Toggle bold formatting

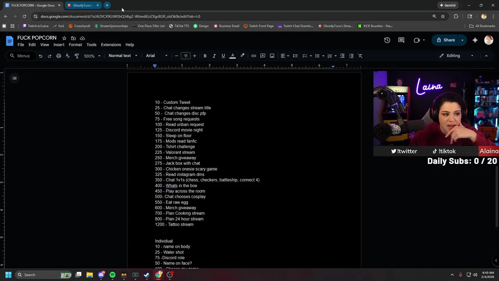coord(205,56)
